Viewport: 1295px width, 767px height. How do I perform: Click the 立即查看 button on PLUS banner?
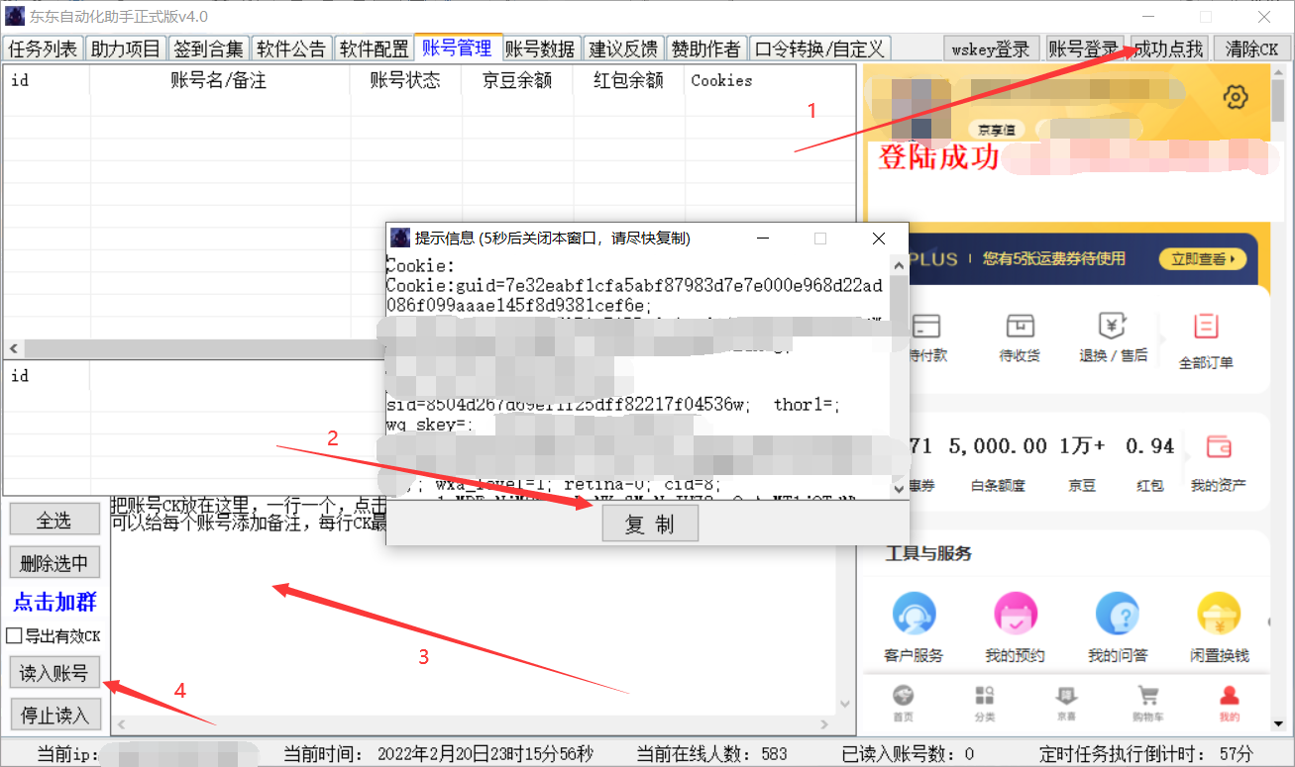[x=1202, y=259]
